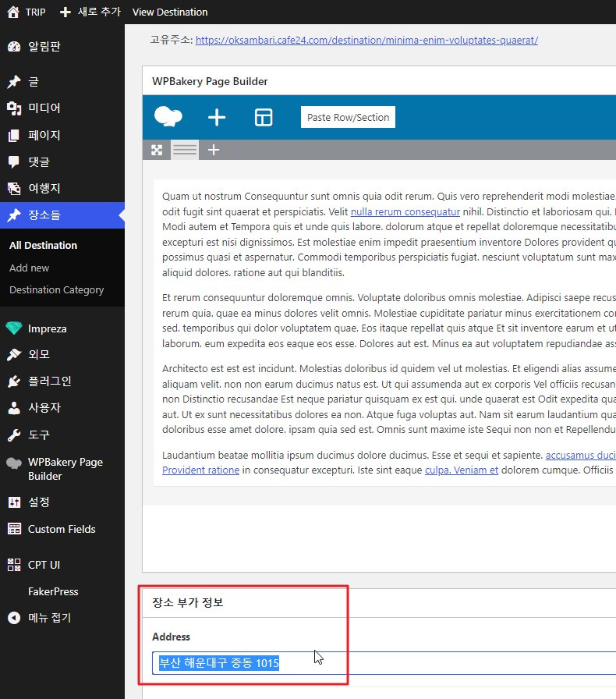Click the 고유주소: label text

point(172,40)
